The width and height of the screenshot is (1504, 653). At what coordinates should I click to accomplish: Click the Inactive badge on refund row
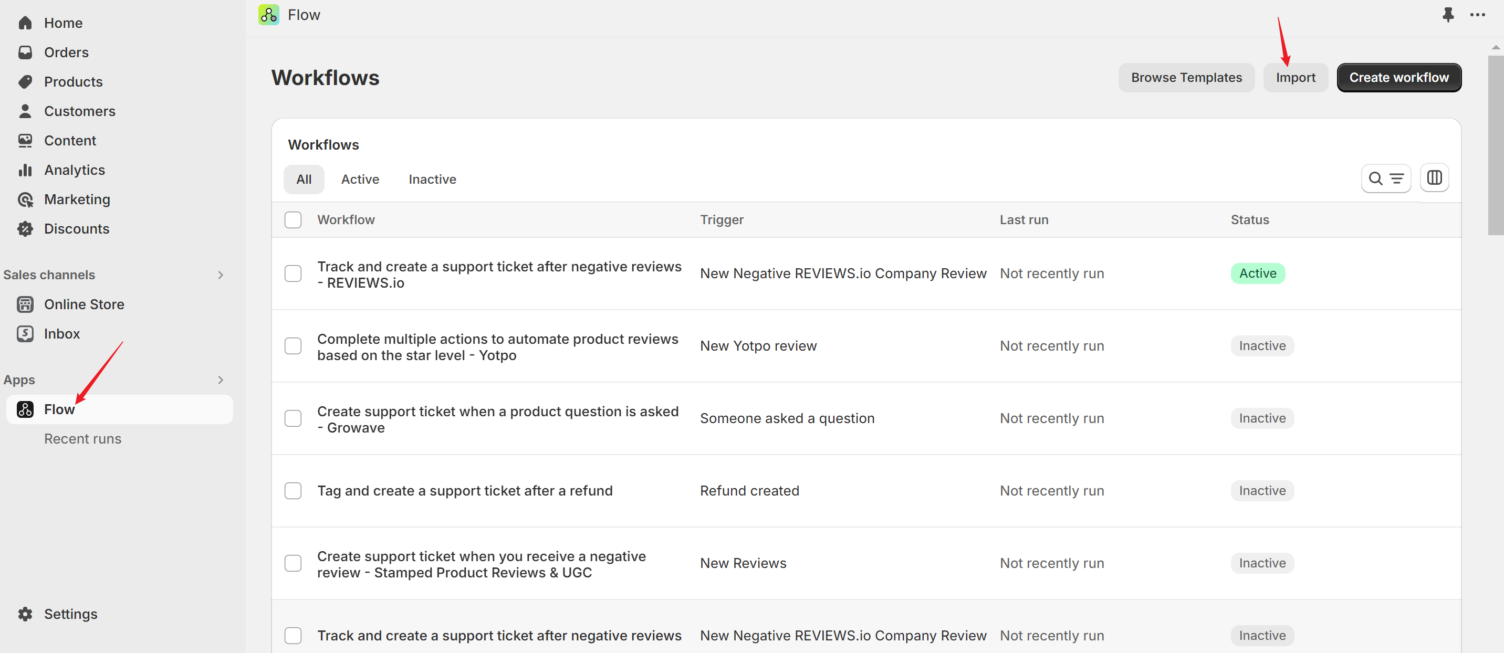point(1262,491)
